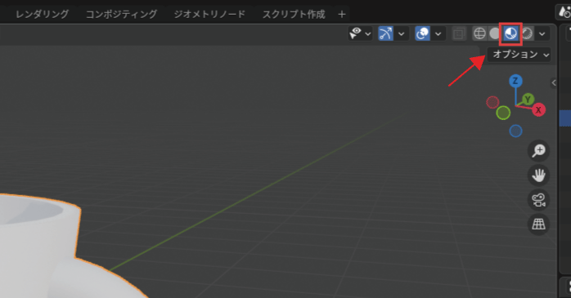The image size is (571, 298).
Task: Expand the sidebar with the small arrow
Action: click(x=554, y=82)
